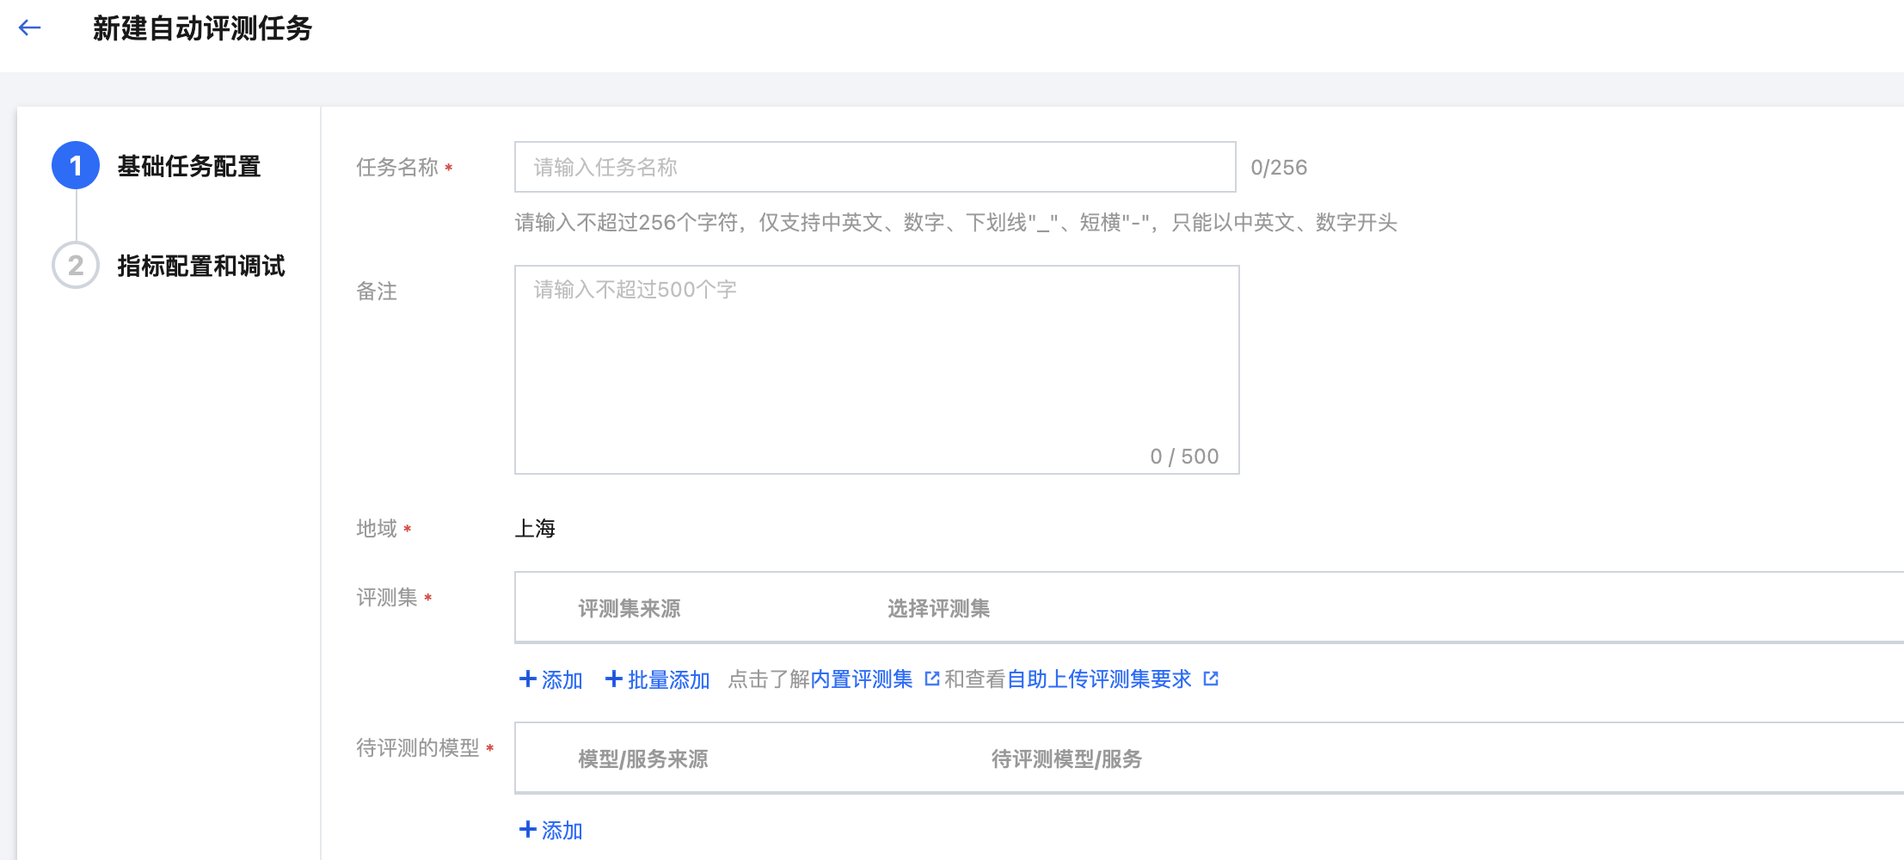The height and width of the screenshot is (860, 1904).
Task: Click the plus icon under the 待评测的模型 table
Action: coord(528,830)
